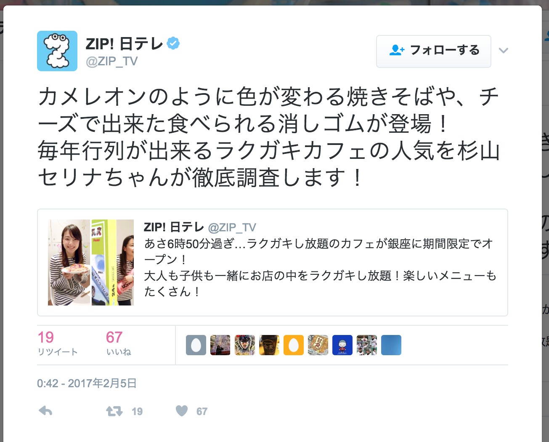The height and width of the screenshot is (442, 549).
Task: Like the tweet with heart icon
Action: pos(182,411)
